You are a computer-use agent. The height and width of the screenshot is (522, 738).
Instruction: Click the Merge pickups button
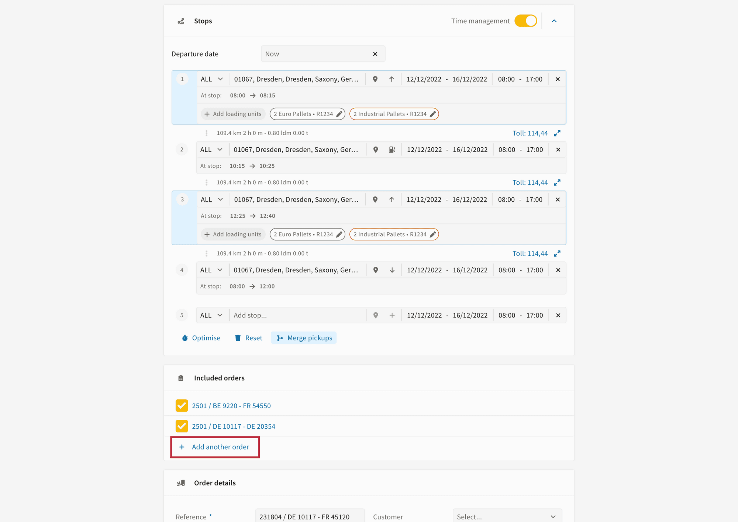(304, 338)
